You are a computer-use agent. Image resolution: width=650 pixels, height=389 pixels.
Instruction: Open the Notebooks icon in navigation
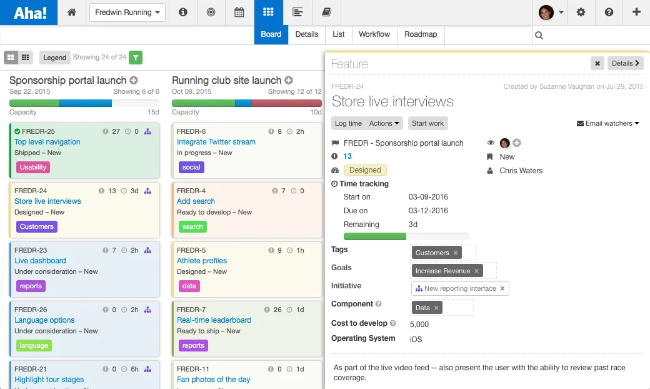(x=327, y=13)
